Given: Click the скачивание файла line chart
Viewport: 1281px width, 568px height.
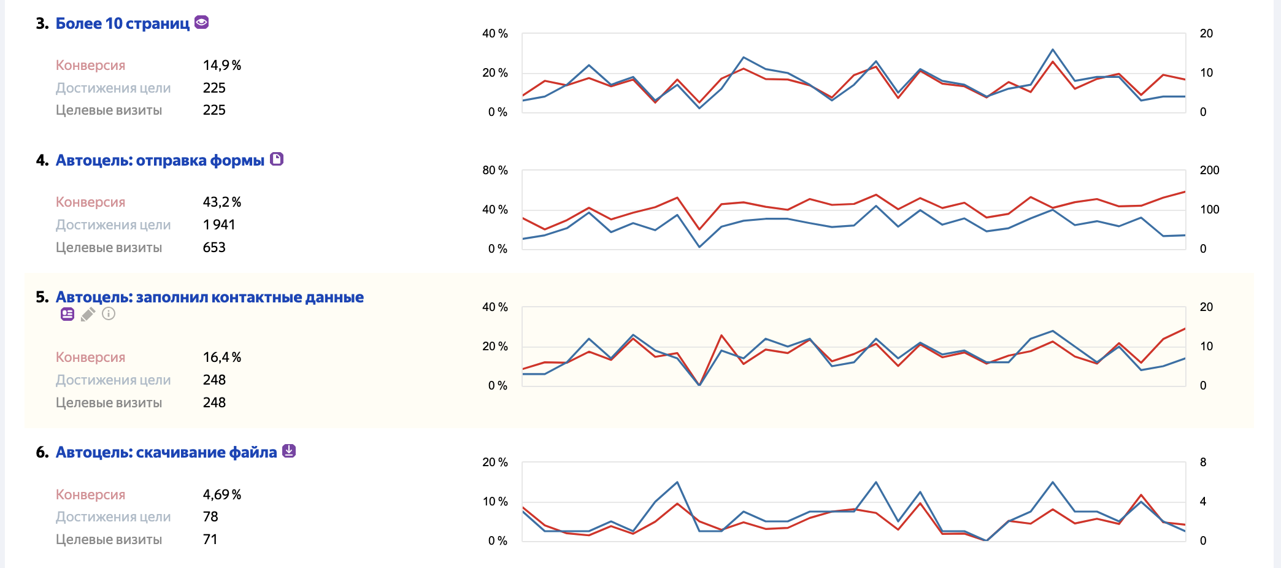Looking at the screenshot, I should coord(853,502).
